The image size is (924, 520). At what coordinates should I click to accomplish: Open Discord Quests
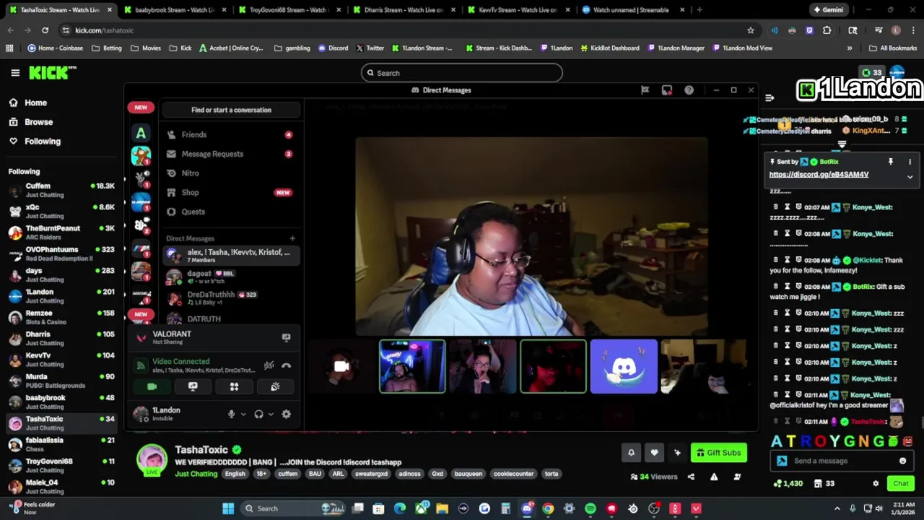click(231, 212)
